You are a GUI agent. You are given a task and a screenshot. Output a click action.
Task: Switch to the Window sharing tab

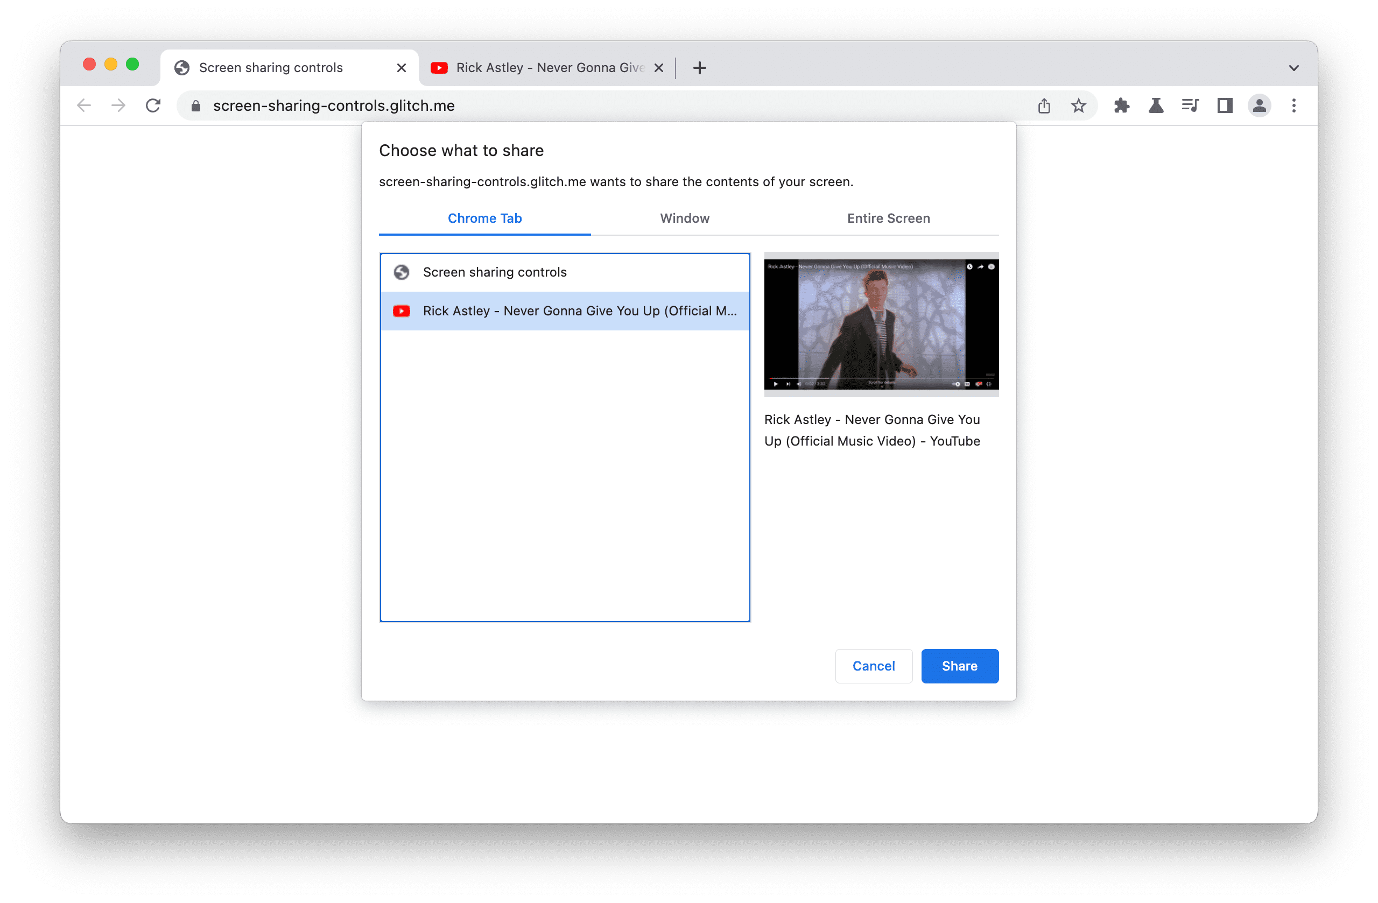(x=685, y=218)
